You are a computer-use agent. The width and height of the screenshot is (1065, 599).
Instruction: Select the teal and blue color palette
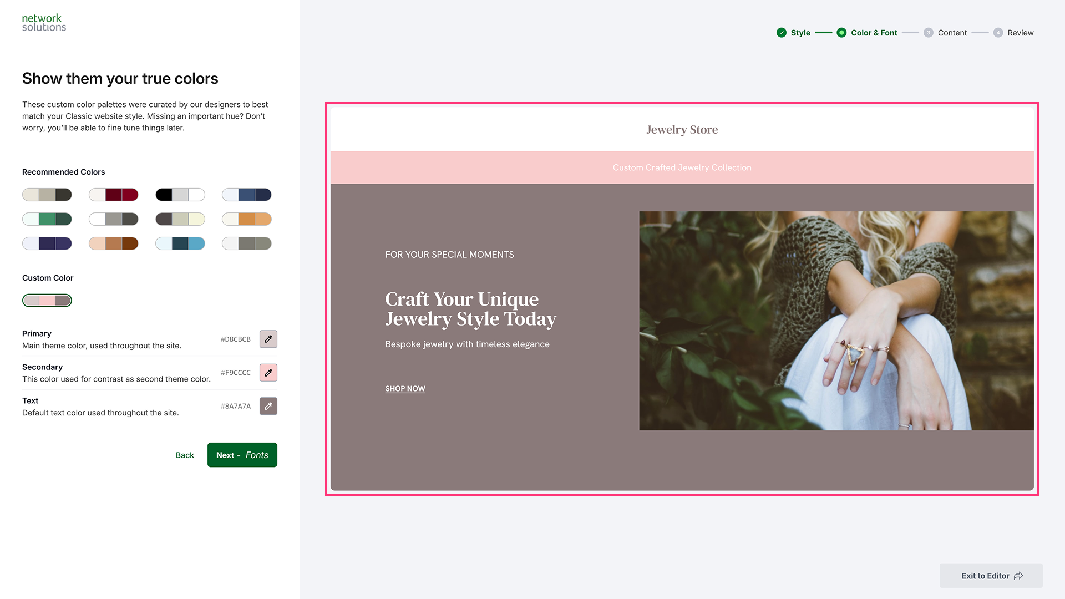tap(180, 243)
